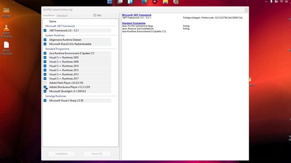This screenshot has width=291, height=163.
Task: Click the Installieren button
Action: pyautogui.click(x=61, y=154)
